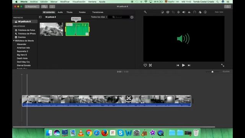Screen dimensions: 245x138
Task: Open Google Chrome in the Dock
Action: pyautogui.click(x=89, y=133)
